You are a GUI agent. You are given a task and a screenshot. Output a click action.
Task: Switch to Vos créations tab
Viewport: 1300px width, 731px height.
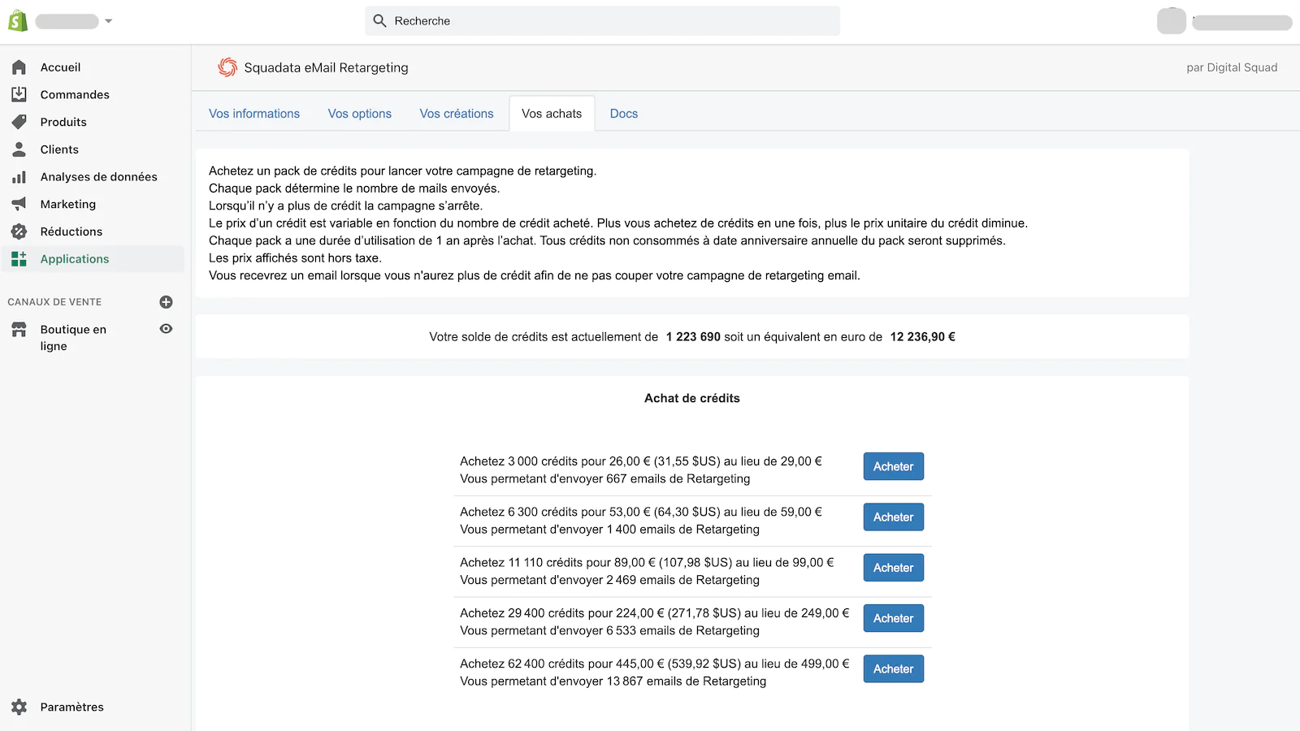click(457, 114)
